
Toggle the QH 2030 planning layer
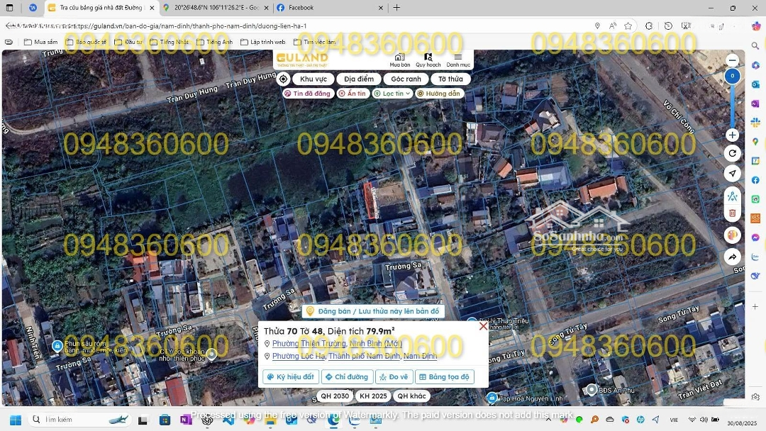coord(335,396)
